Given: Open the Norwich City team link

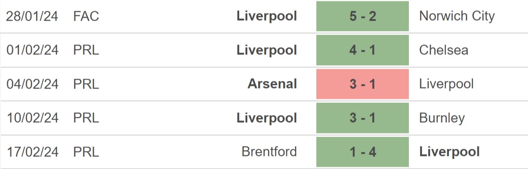Looking at the screenshot, I should 457,16.
